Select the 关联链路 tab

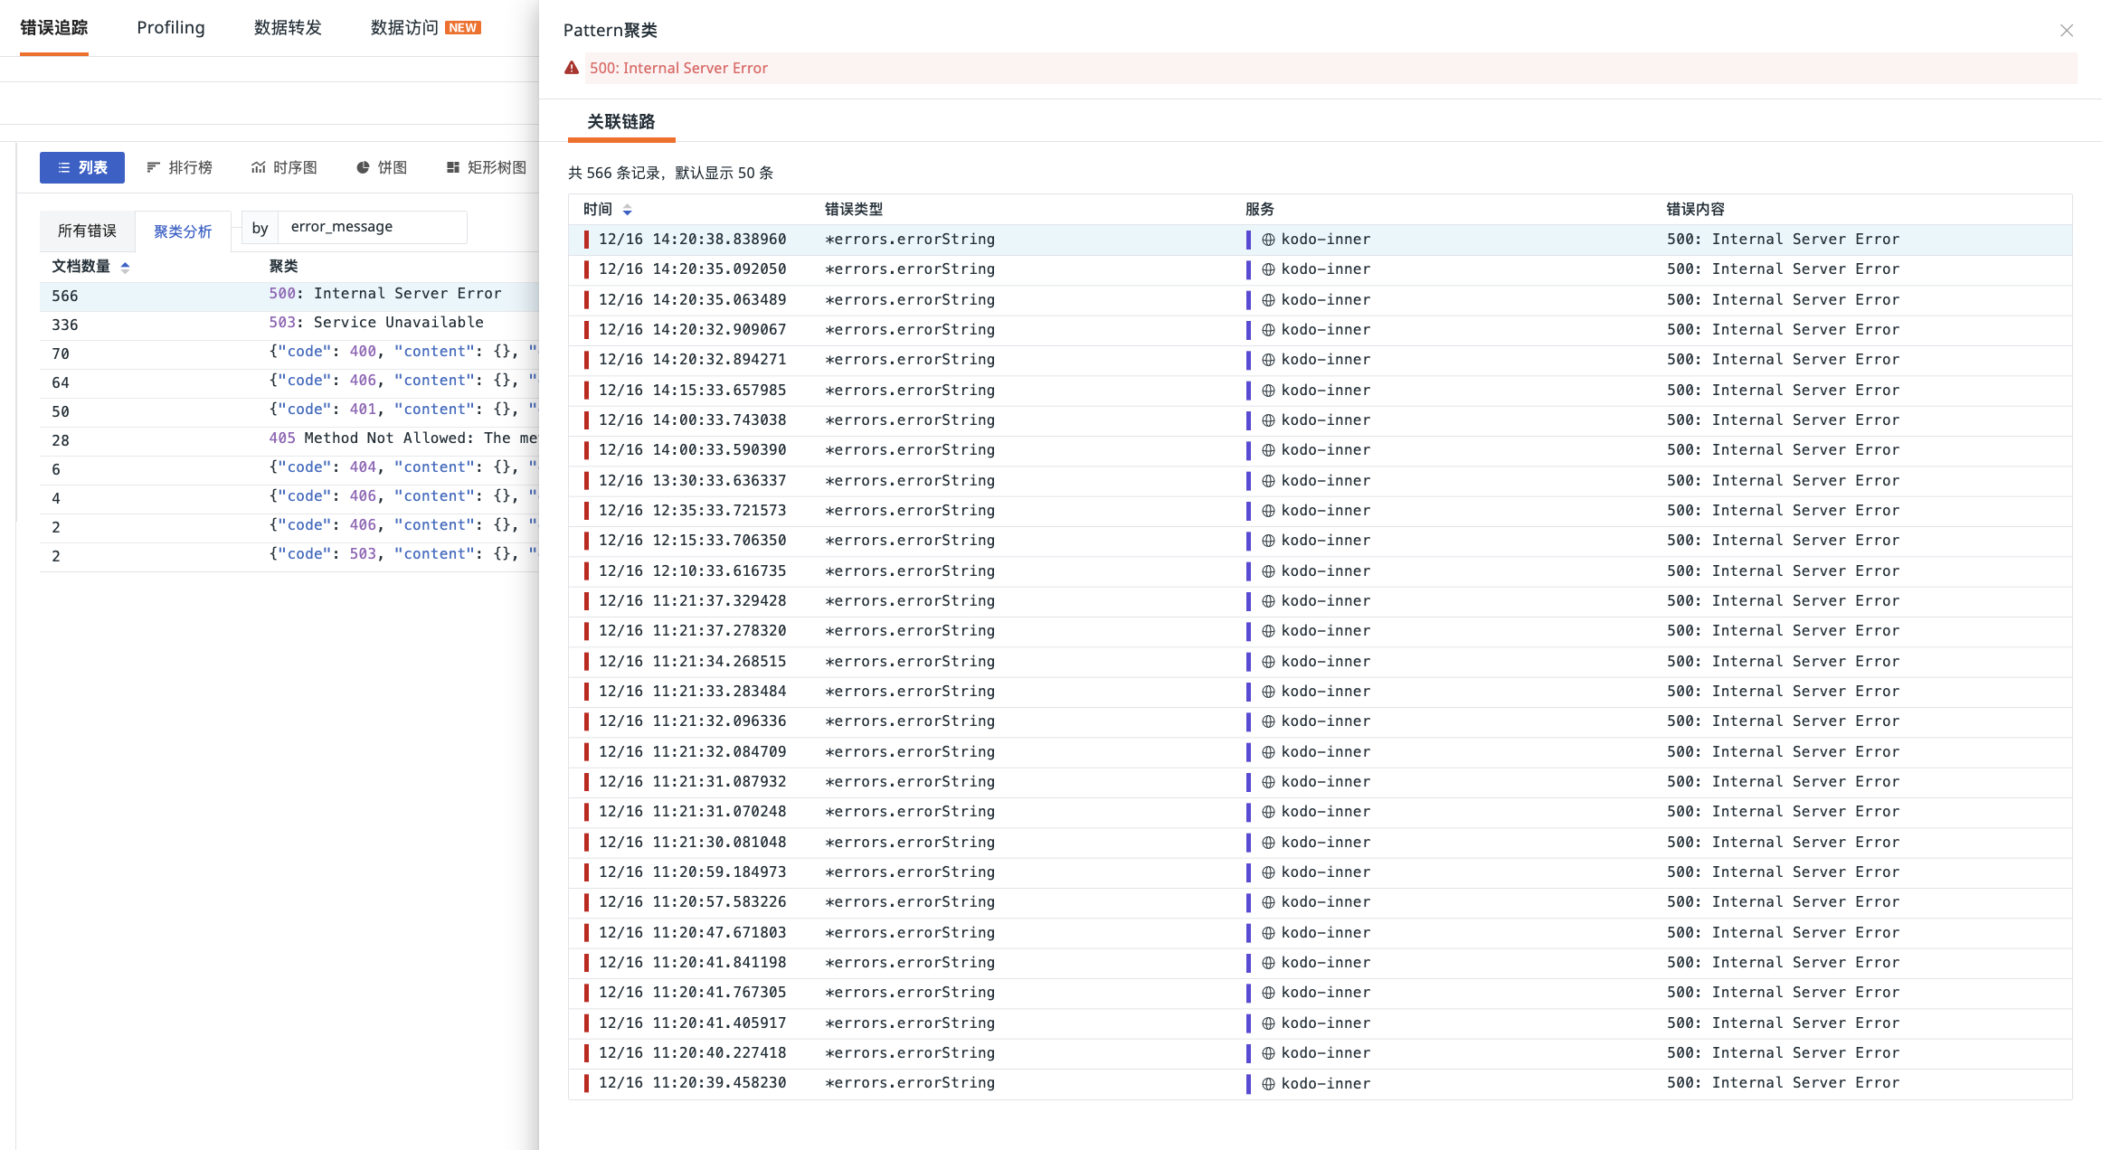621,122
